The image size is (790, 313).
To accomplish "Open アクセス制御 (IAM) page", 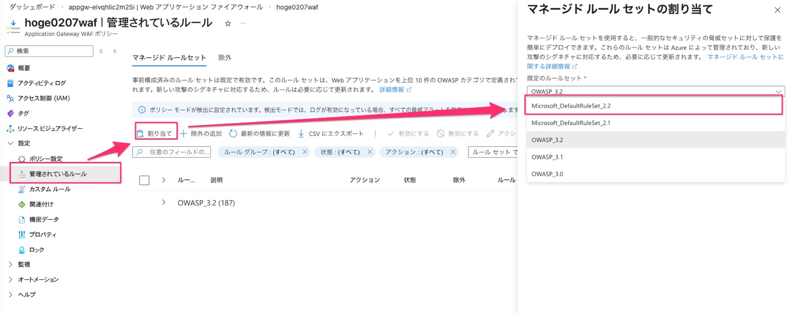I will pos(38,98).
